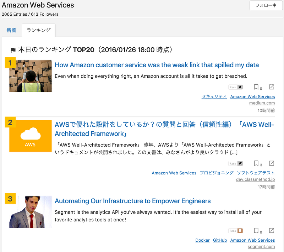Screen dimensions: 284x252
Task: Open the medium.com source link
Action: (262, 103)
